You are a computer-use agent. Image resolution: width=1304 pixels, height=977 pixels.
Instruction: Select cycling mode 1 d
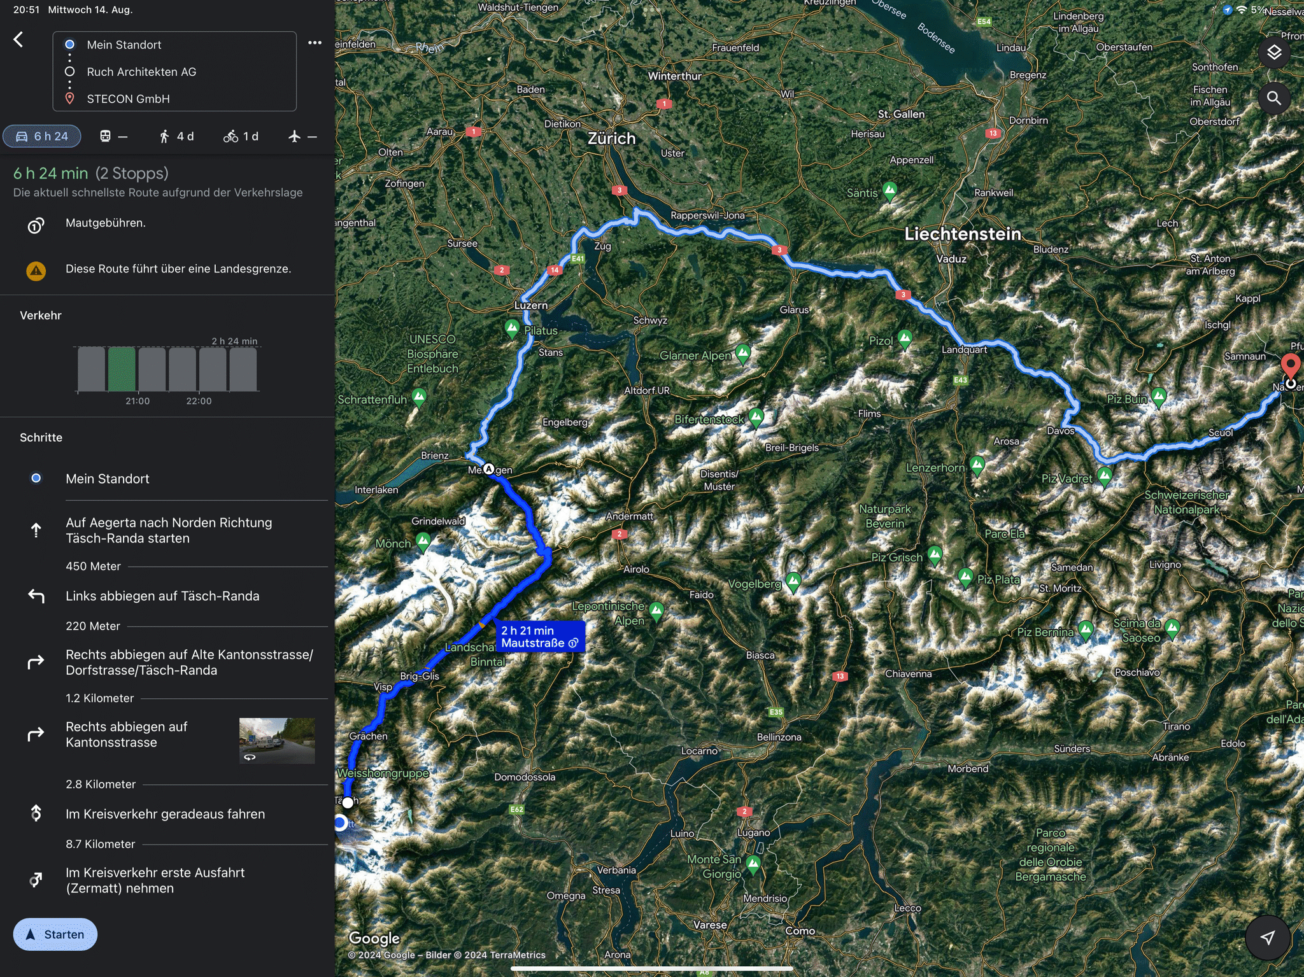241,136
